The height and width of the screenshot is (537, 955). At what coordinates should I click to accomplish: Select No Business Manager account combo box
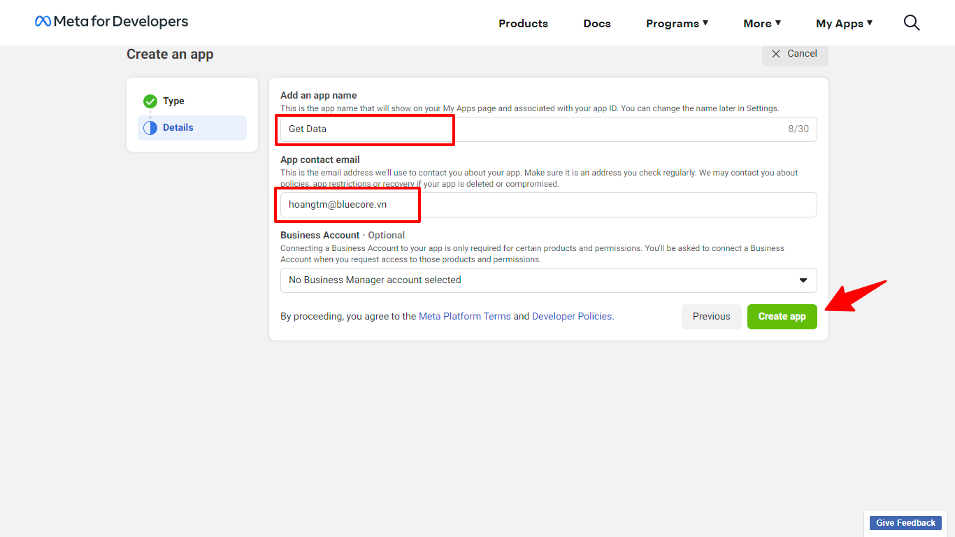[x=538, y=280]
